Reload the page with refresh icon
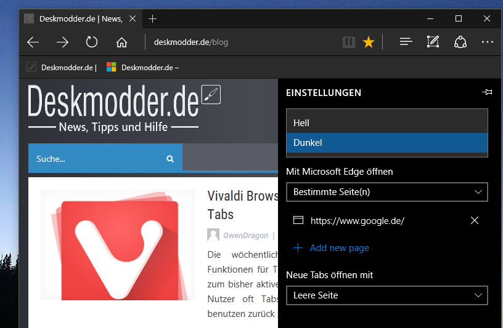The width and height of the screenshot is (503, 328). (92, 42)
